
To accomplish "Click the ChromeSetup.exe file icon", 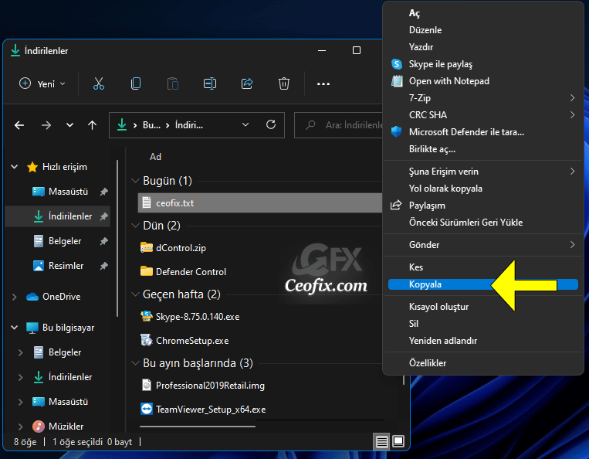I will point(147,340).
